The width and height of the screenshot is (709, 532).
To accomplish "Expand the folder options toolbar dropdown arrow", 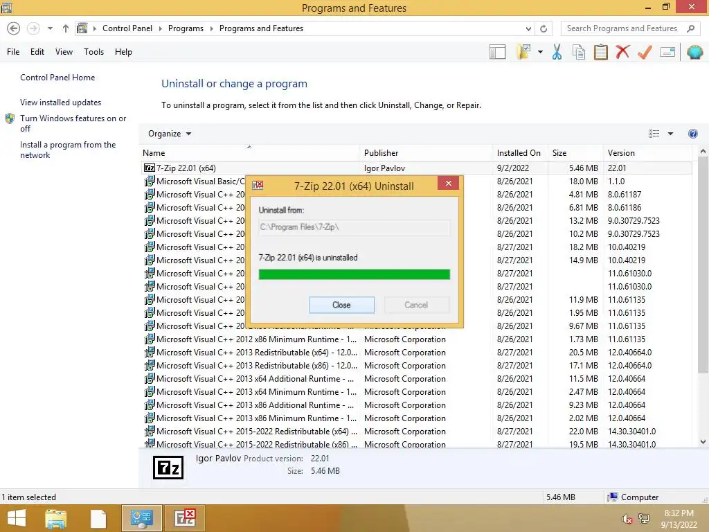I will coord(540,52).
